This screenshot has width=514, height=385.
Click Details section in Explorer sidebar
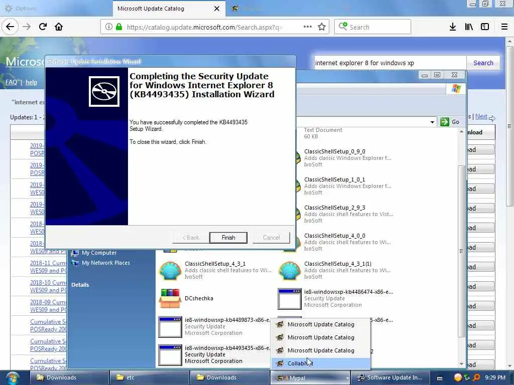(80, 285)
